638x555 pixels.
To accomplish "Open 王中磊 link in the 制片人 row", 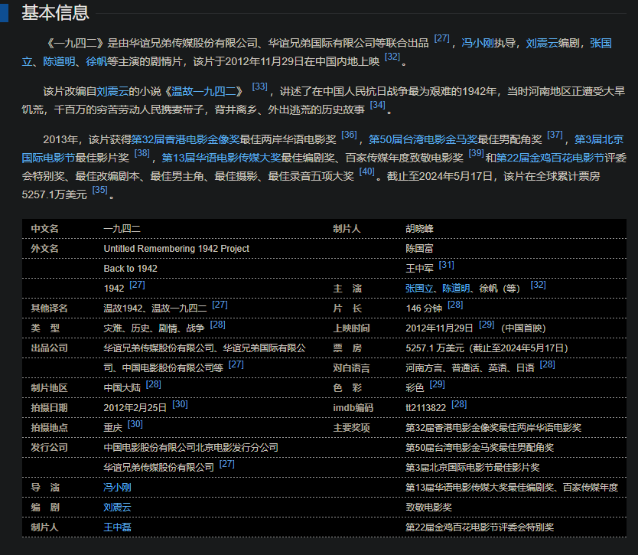I will (x=117, y=527).
